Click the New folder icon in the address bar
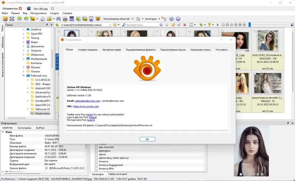The height and width of the screenshot is (181, 295). (173, 25)
